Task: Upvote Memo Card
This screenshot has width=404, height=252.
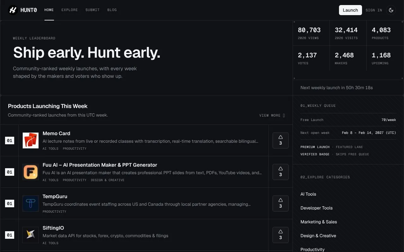Action: 281,140
